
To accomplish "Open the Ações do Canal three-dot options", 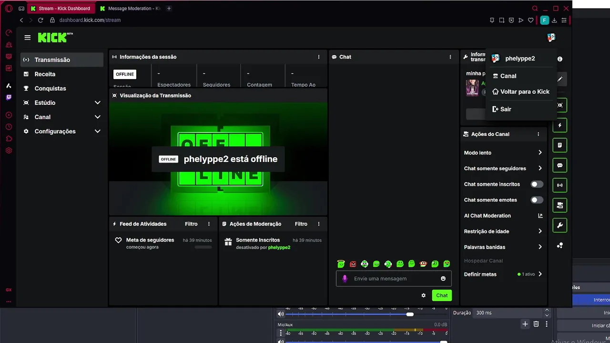I will (x=539, y=134).
